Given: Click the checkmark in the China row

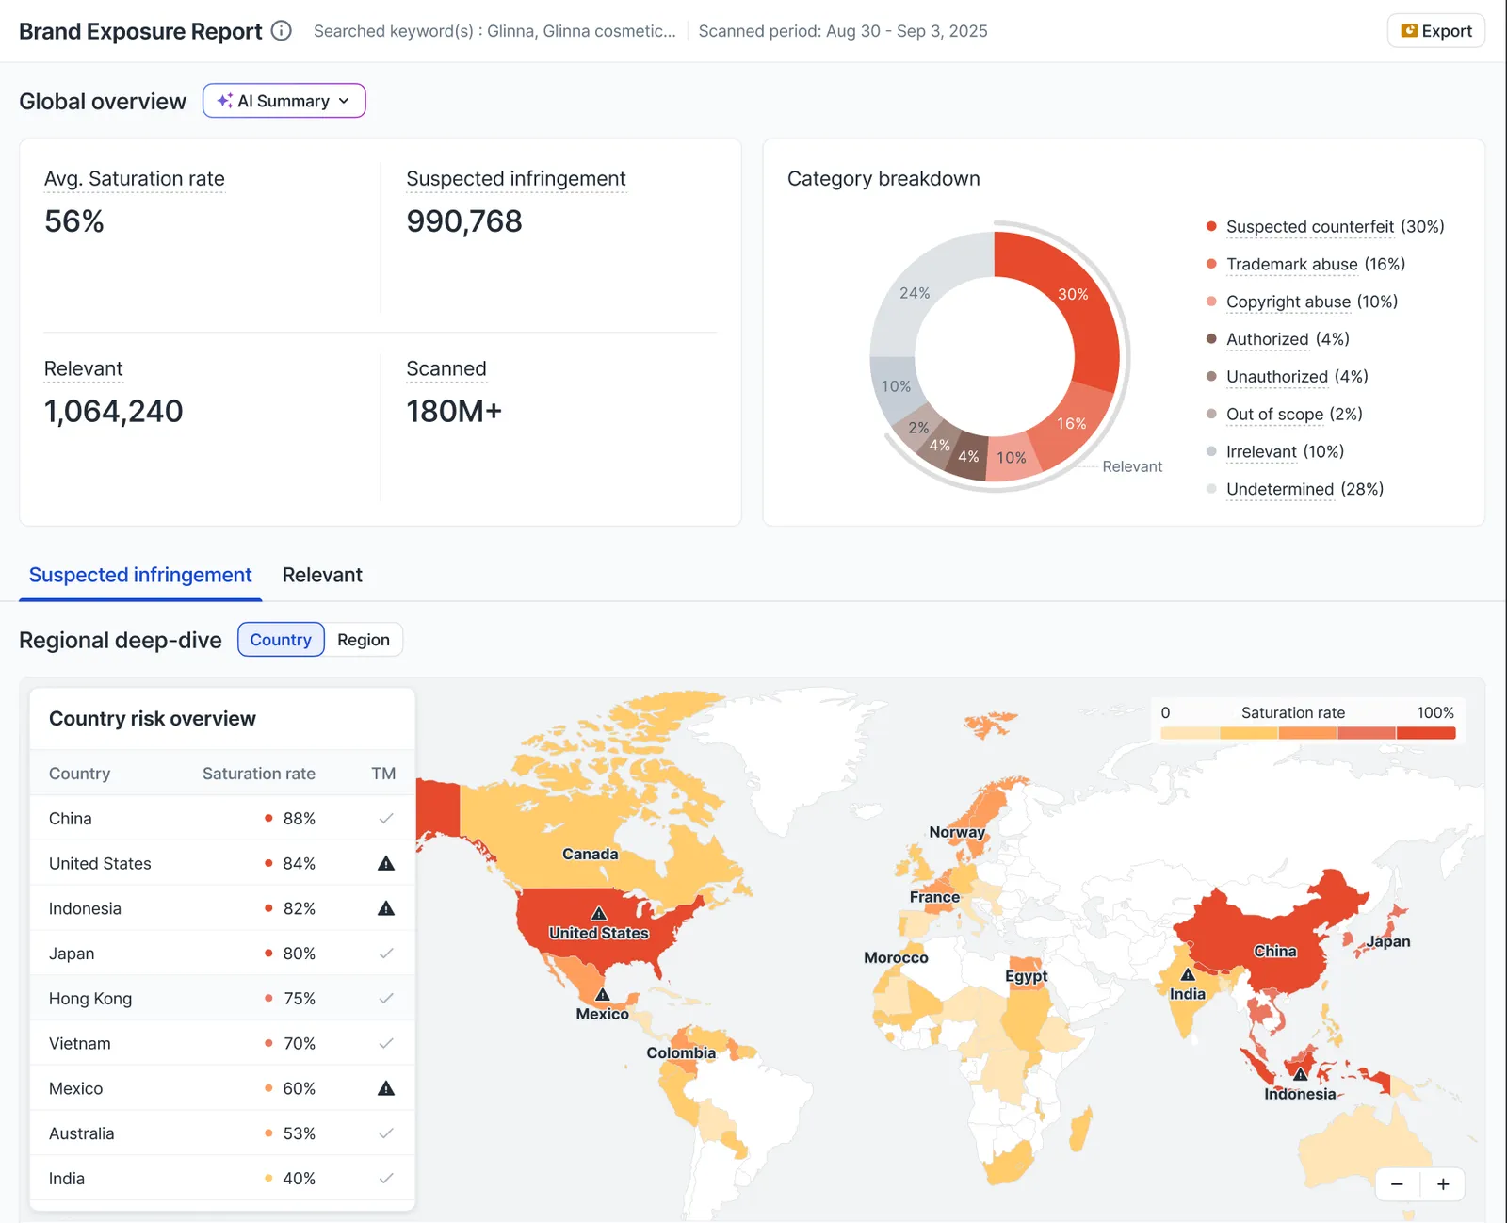Looking at the screenshot, I should (386, 819).
